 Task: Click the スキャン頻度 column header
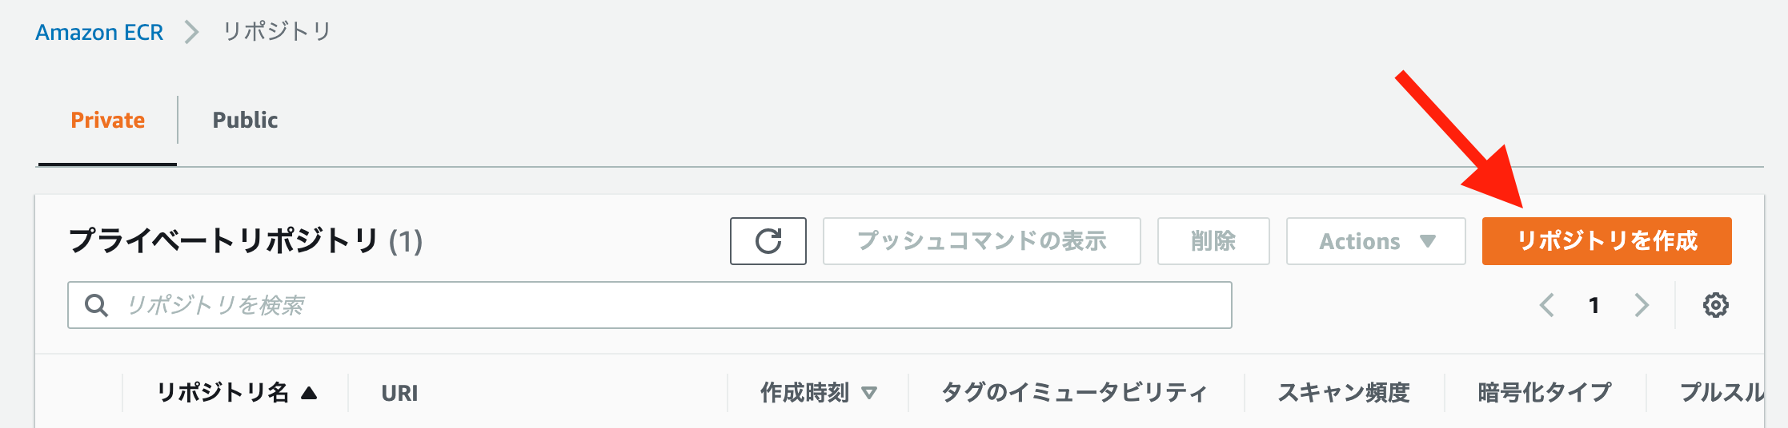point(1344,392)
